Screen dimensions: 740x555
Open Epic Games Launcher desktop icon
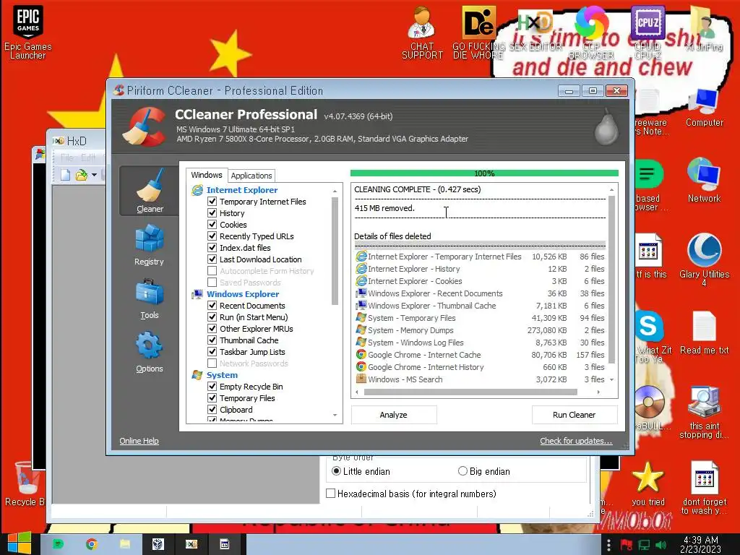(28, 32)
